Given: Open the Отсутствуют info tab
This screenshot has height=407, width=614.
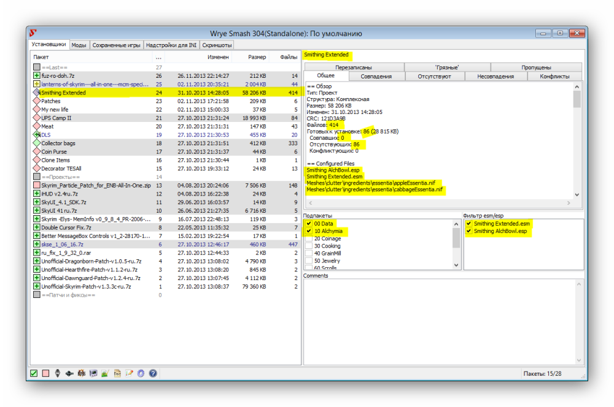Looking at the screenshot, I should point(434,76).
